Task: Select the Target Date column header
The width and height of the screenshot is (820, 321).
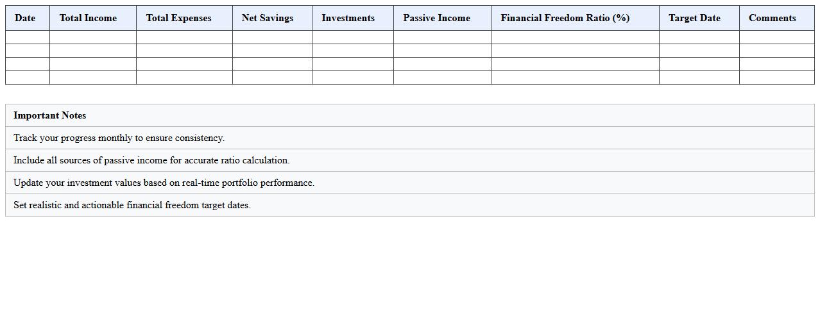Action: [x=694, y=18]
